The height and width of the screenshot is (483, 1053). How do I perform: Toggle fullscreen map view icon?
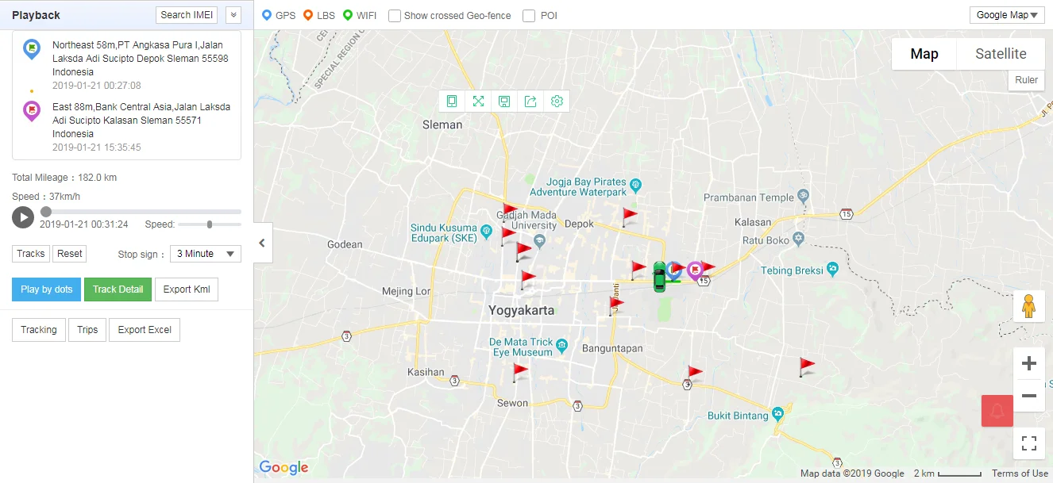tap(1028, 443)
